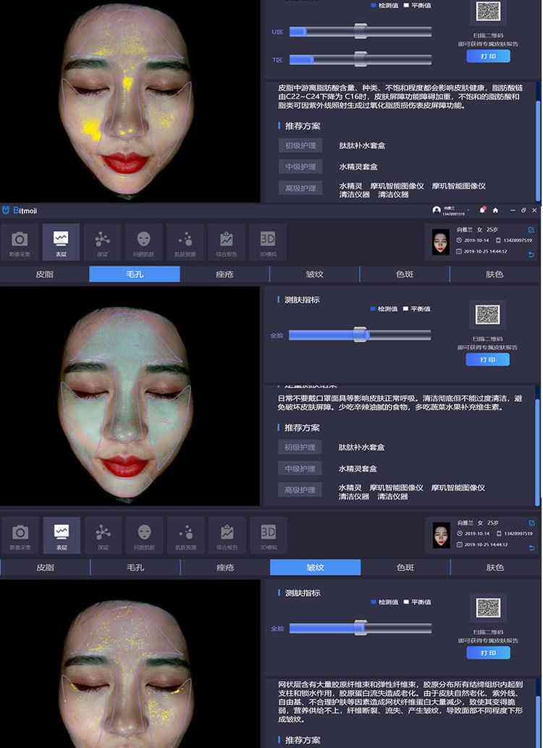Viewport: 543px width, 748px height.
Task: Click 平衡值 legend in the 皱纹 window
Action: pos(418,602)
